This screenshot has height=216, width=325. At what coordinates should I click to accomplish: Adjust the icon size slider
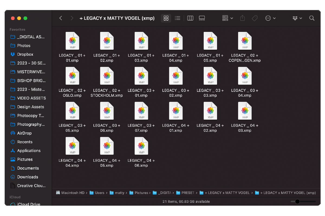coord(297,201)
